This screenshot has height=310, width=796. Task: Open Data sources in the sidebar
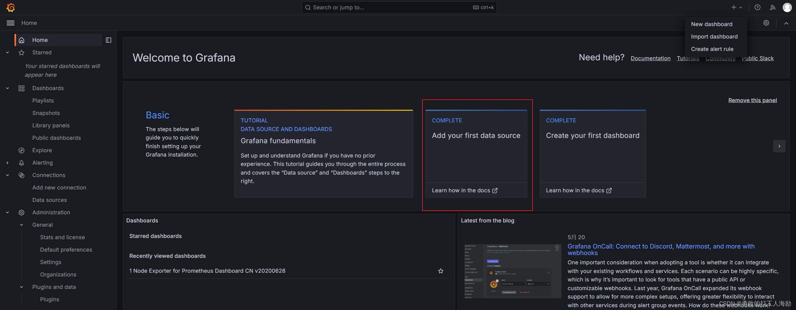click(49, 200)
